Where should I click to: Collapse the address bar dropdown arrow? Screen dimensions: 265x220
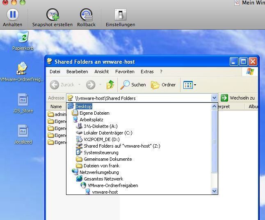click(214, 98)
